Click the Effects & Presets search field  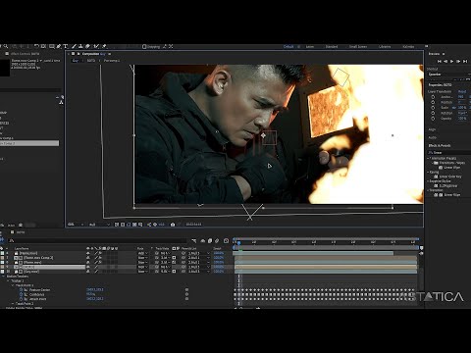click(x=448, y=153)
